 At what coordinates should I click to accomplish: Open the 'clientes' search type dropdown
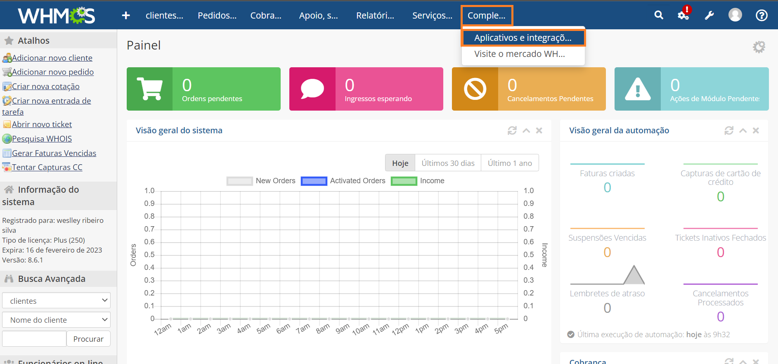56,301
